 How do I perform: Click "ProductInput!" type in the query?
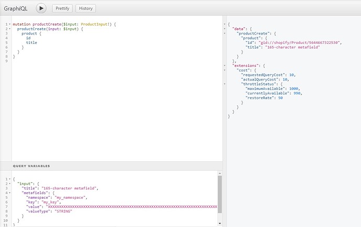95,24
